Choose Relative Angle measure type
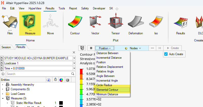This screenshot has width=203, height=107. (112, 71)
